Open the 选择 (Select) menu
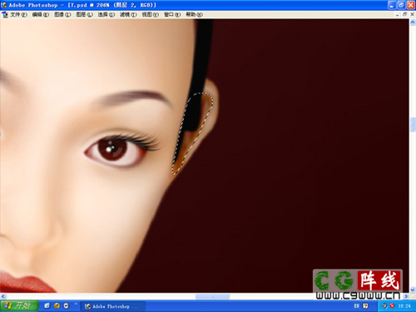Screen dimensions: 416x312 pos(106,14)
